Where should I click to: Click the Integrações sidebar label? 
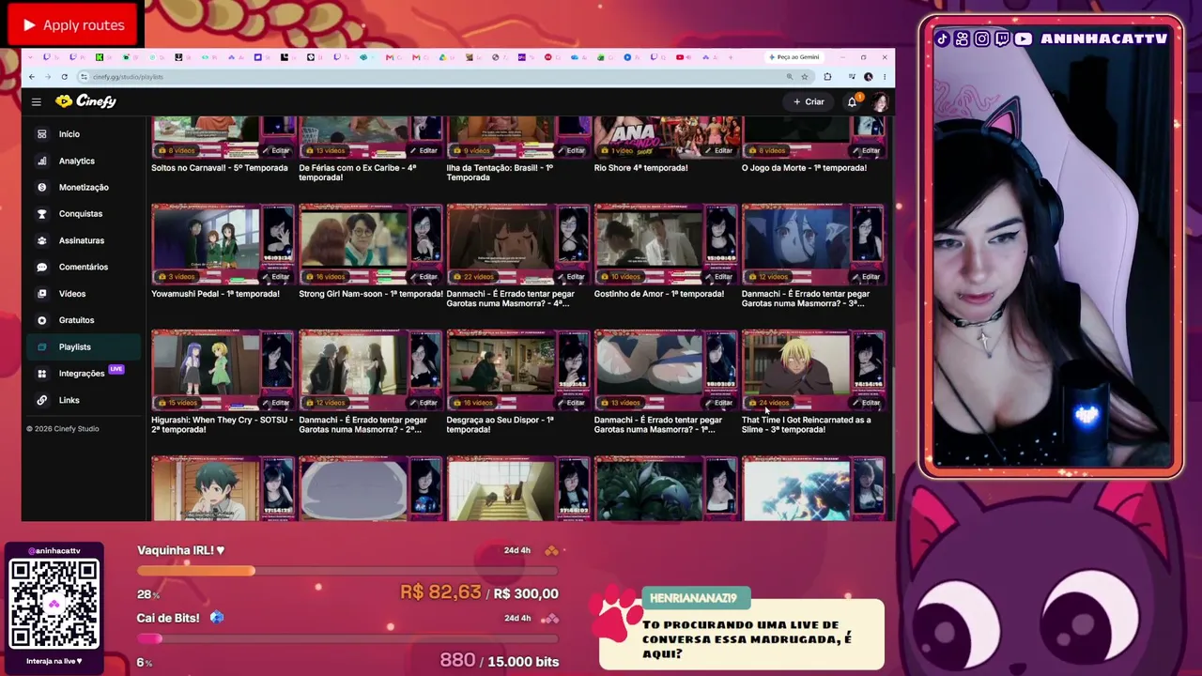pos(82,374)
